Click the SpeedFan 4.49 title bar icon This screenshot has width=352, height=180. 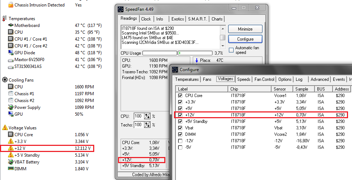(x=121, y=9)
